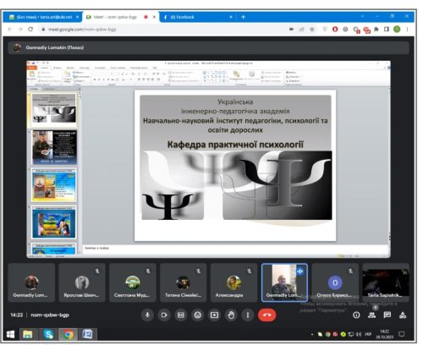Switch to the Facebook browser tab
The width and height of the screenshot is (423, 345).
point(195,17)
